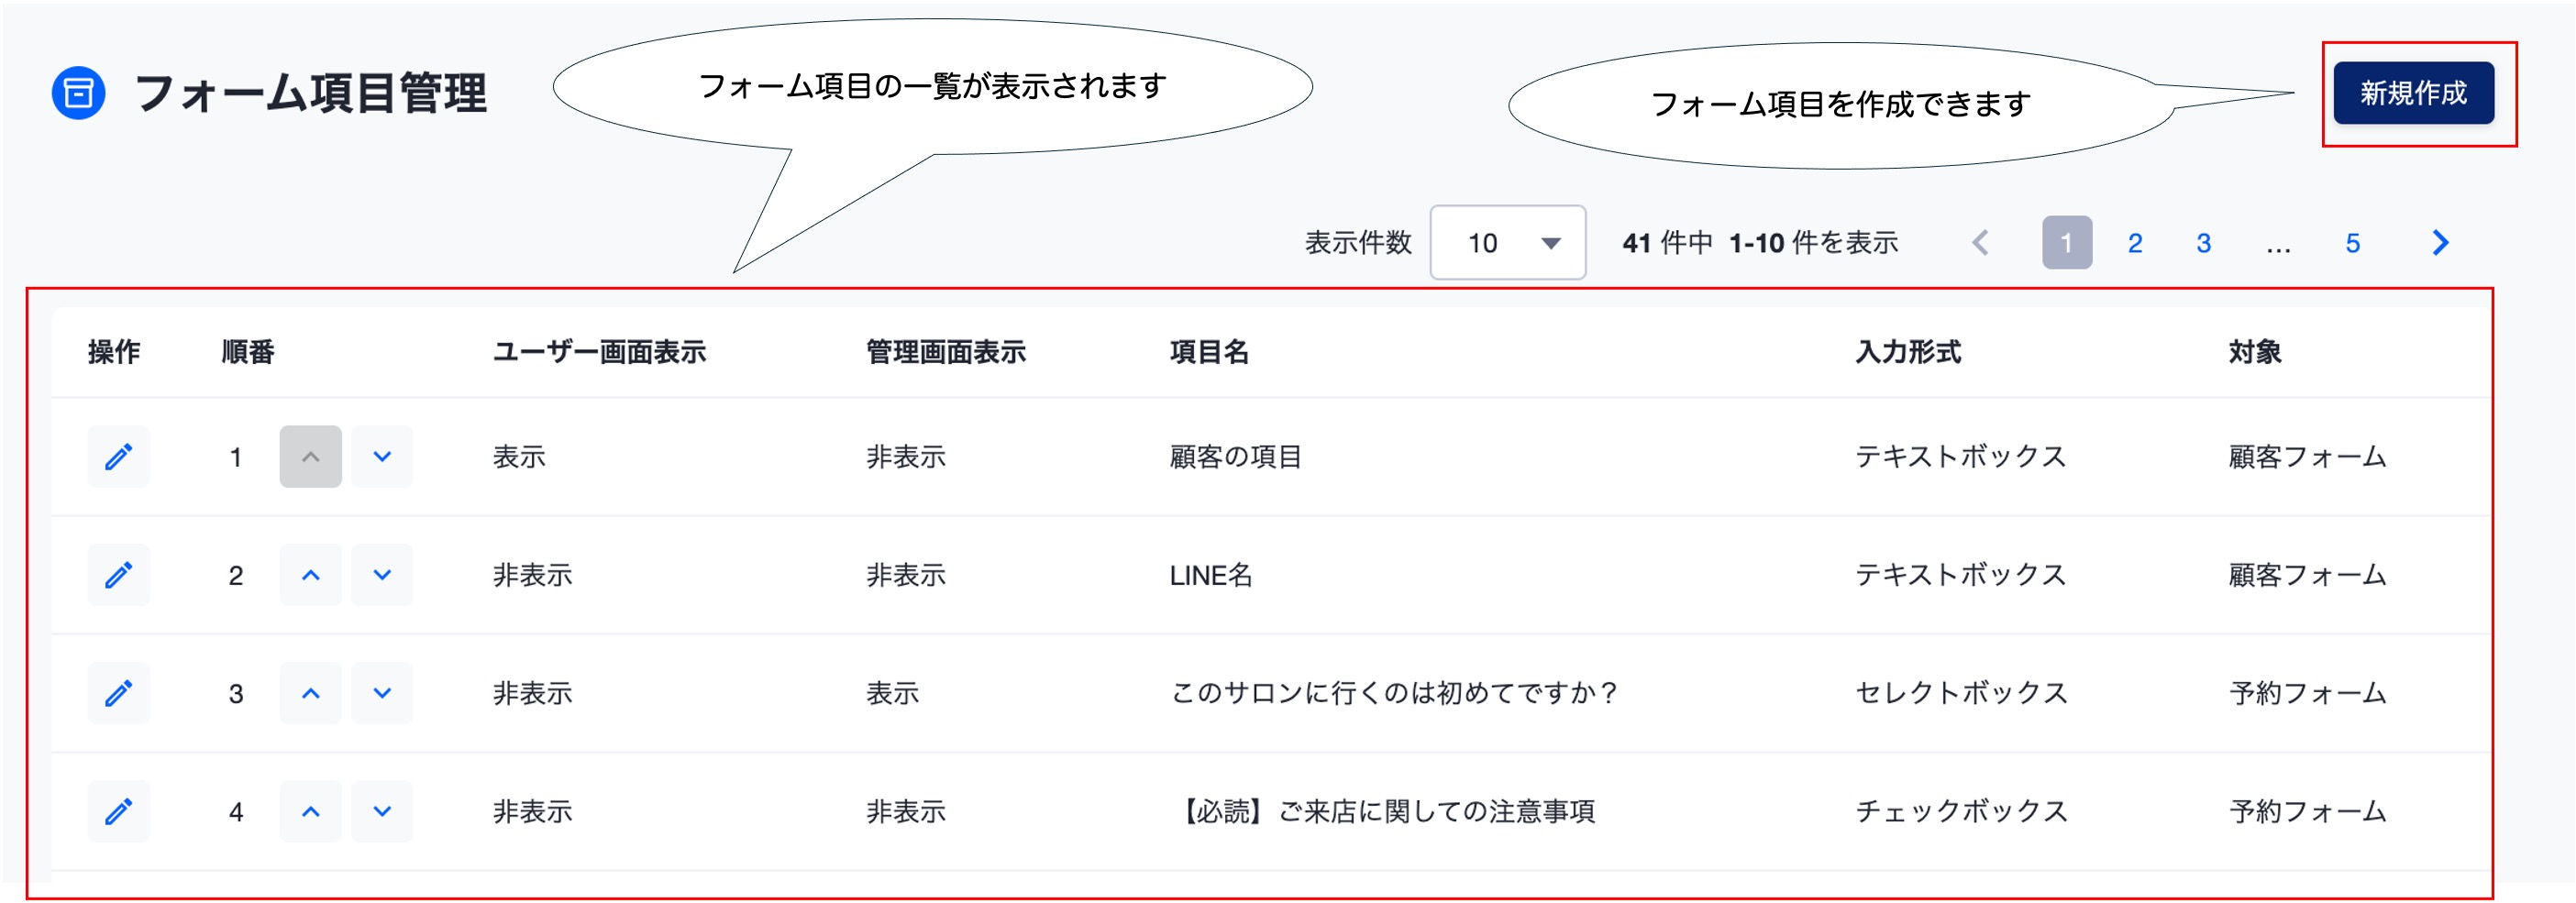Image resolution: width=2576 pixels, height=903 pixels.
Task: Click pencil icon for 【必読】ご来店 row
Action: coord(118,811)
